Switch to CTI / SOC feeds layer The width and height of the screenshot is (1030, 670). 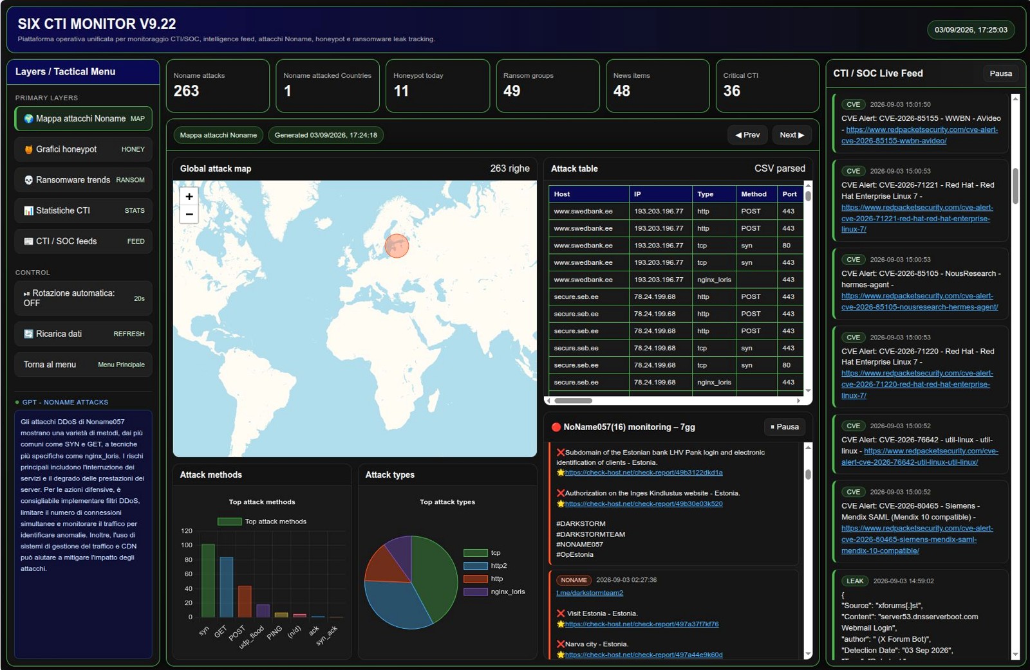(x=83, y=241)
